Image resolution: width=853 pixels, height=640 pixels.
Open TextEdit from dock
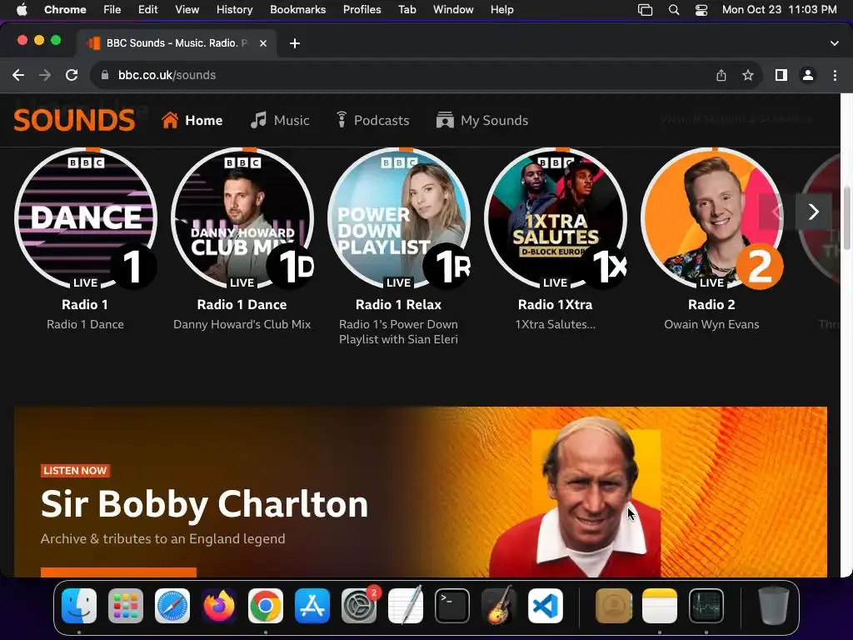406,606
